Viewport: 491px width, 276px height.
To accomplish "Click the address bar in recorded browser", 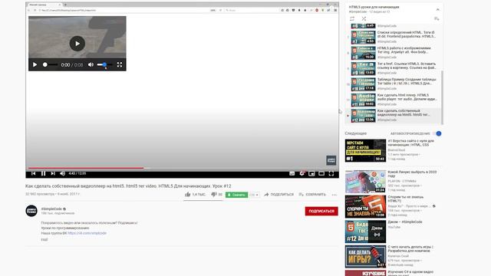I will [124, 10].
